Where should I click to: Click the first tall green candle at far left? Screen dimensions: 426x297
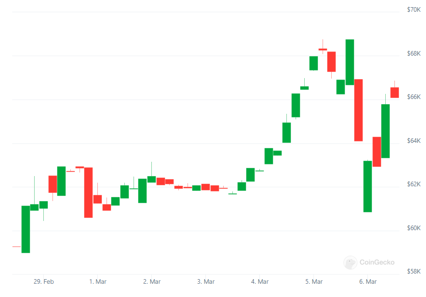click(x=25, y=229)
